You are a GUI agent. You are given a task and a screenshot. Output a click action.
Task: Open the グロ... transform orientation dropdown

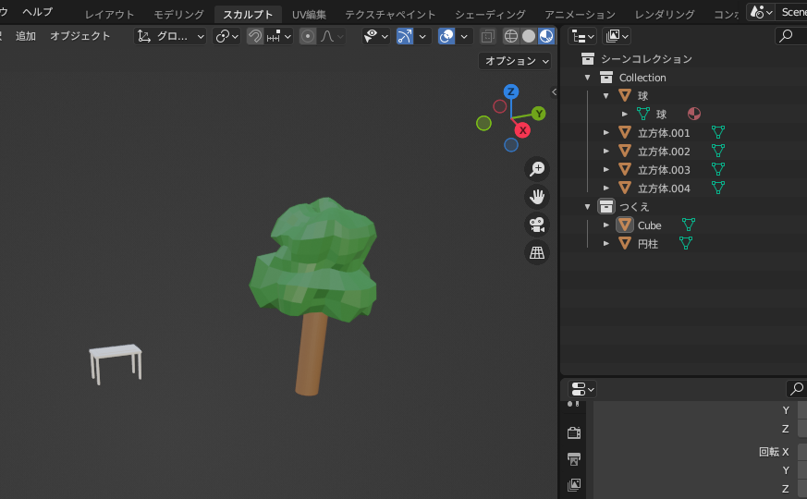pyautogui.click(x=170, y=36)
